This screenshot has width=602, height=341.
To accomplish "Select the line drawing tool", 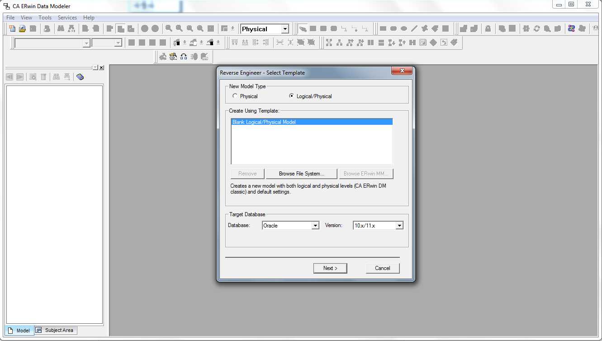I will point(414,28).
